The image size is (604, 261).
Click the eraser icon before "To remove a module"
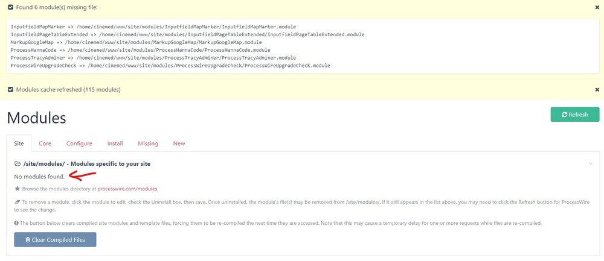click(17, 201)
